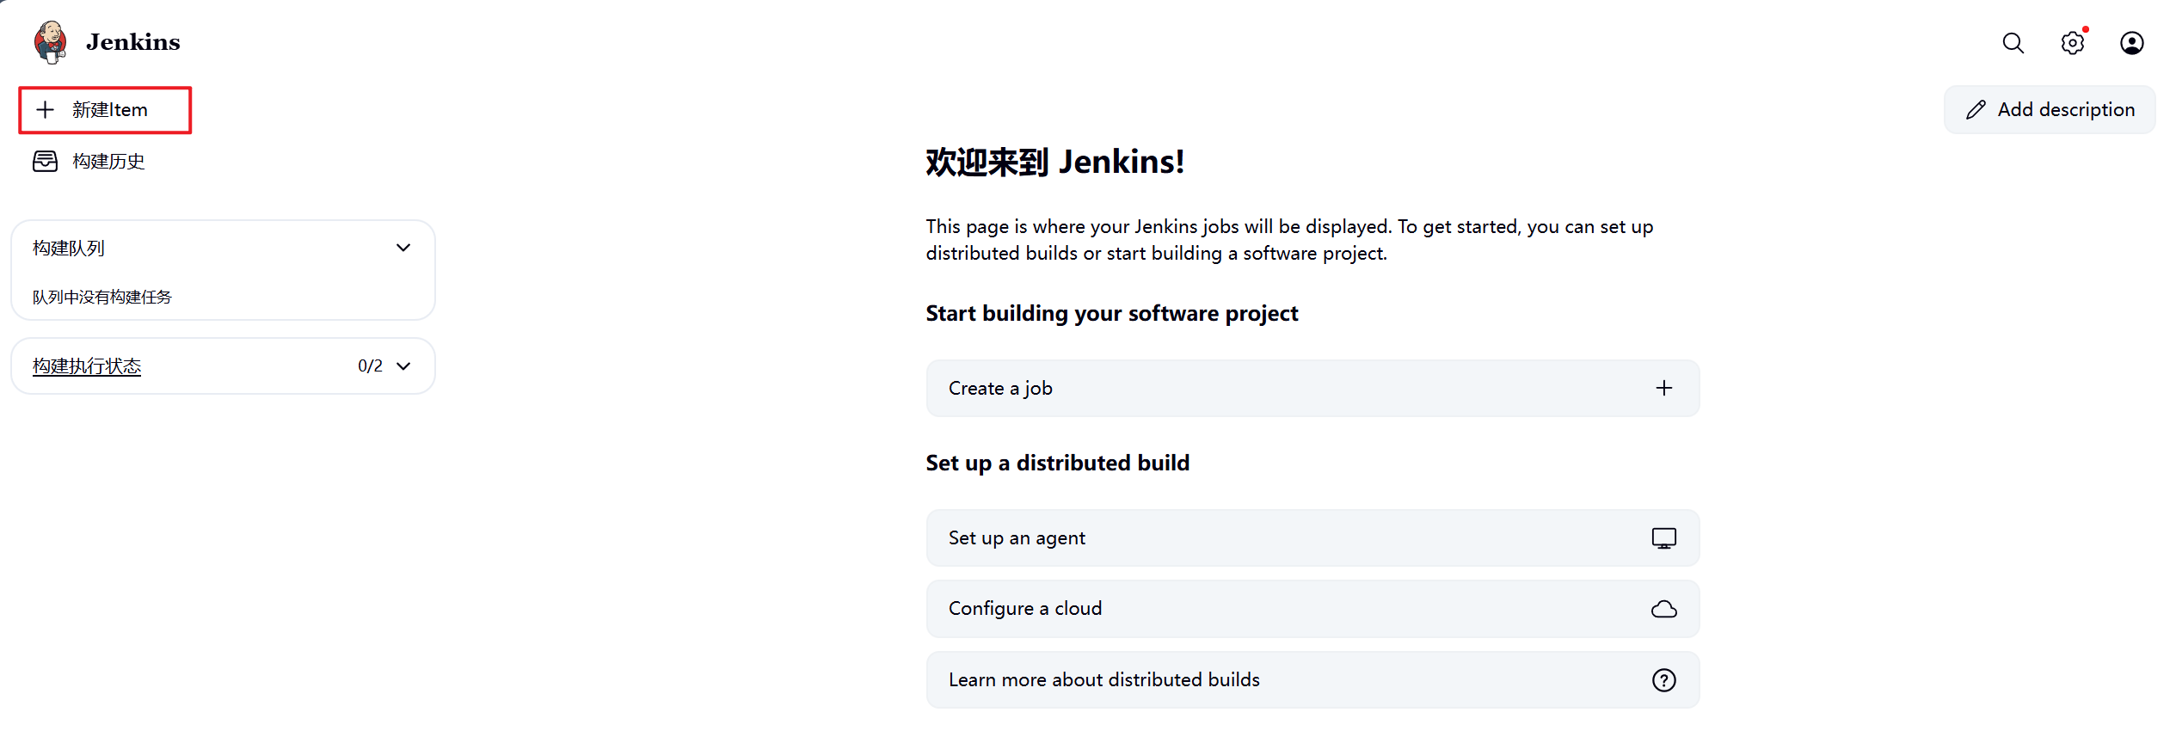Click the question mark help icon
The width and height of the screenshot is (2176, 743).
pyautogui.click(x=1663, y=680)
